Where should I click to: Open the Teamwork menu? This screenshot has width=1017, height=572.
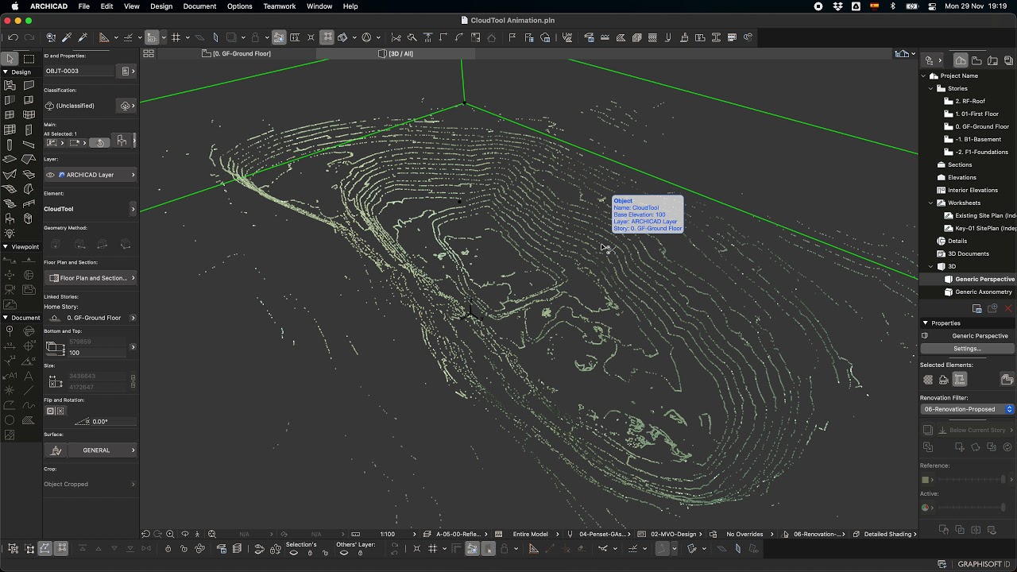coord(279,6)
